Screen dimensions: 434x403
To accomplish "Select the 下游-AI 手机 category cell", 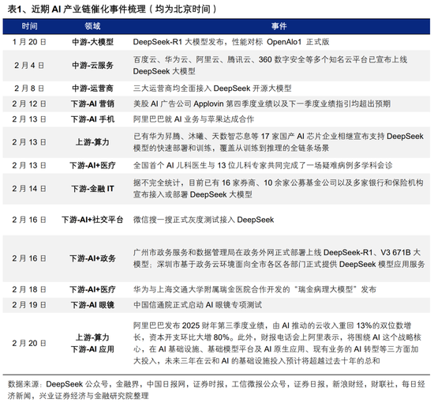I will pyautogui.click(x=93, y=119).
